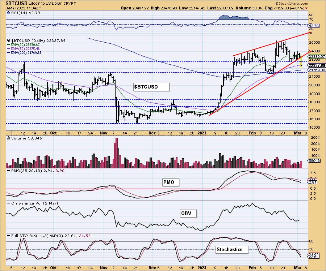
Task: Click the PMO annotation box
Action: [171, 182]
